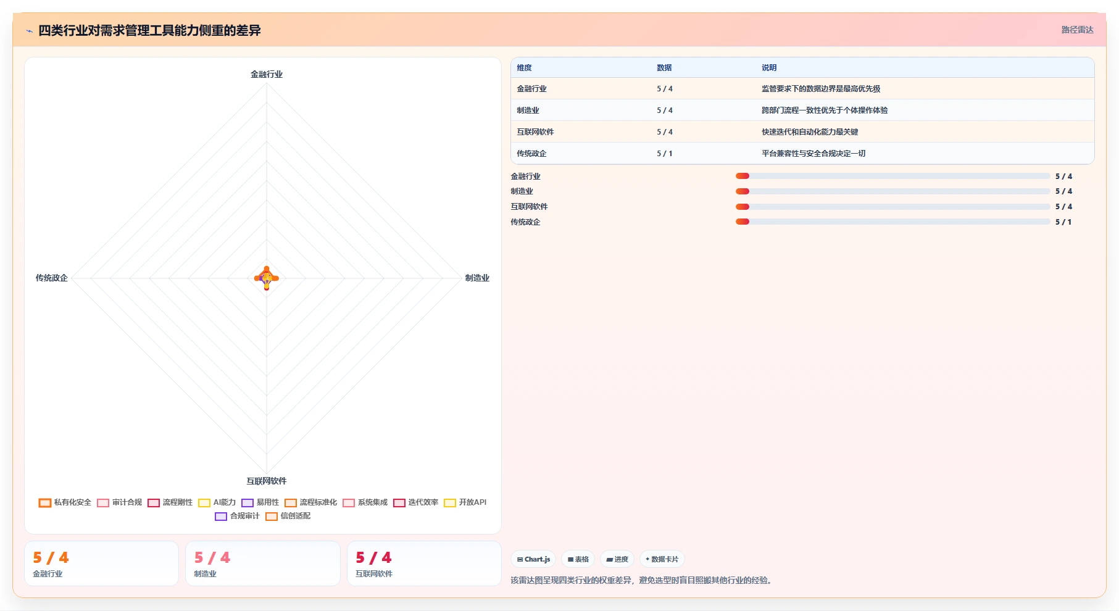Hide the 迭代效率 legend series
1119x611 pixels.
click(416, 502)
